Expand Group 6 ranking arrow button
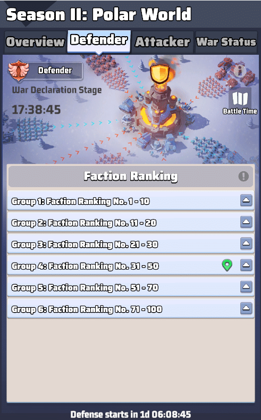Screen dimensions: 261x420 coord(246,308)
